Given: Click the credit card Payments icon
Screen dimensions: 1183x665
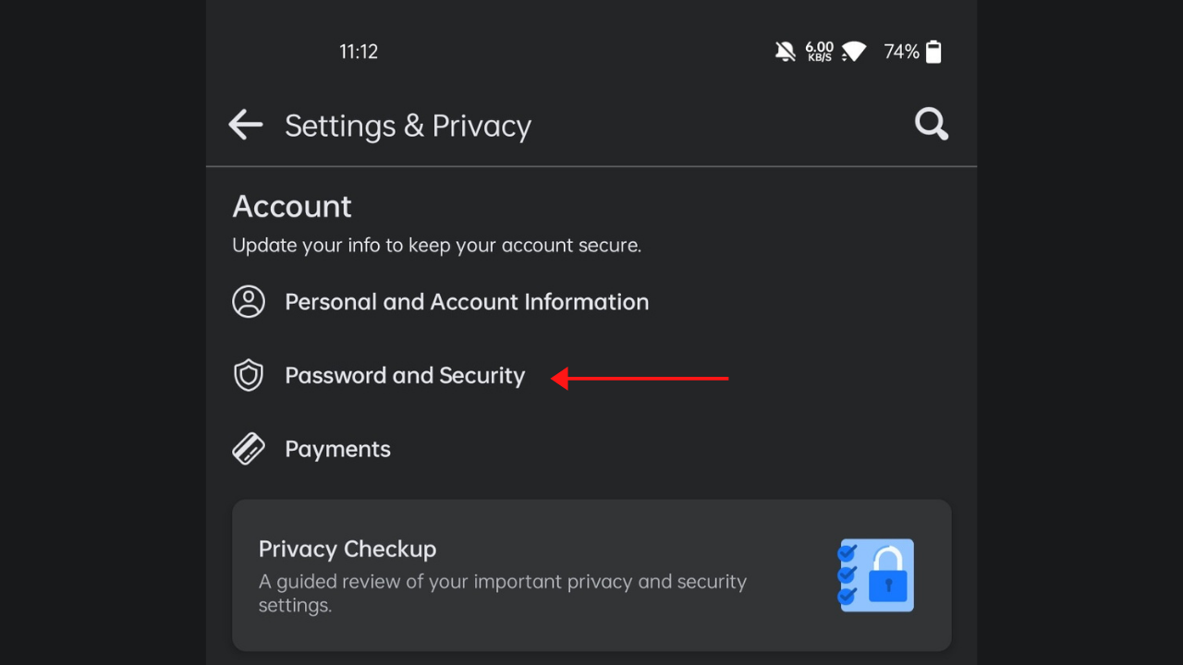Looking at the screenshot, I should point(249,449).
